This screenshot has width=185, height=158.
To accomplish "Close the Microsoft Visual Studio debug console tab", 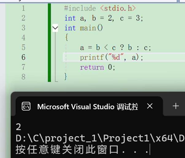I will [150, 106].
